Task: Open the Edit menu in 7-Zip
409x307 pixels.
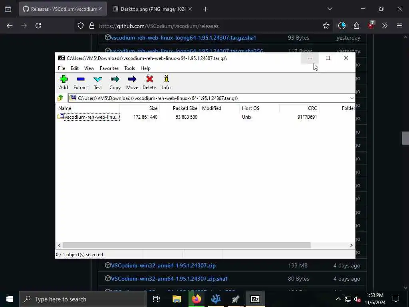Action: tap(75, 68)
